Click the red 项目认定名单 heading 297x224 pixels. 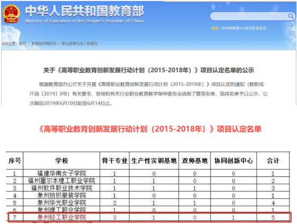[x=150, y=129]
